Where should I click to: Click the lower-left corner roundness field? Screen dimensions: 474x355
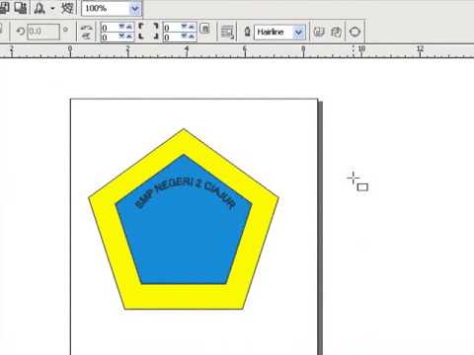coord(110,36)
